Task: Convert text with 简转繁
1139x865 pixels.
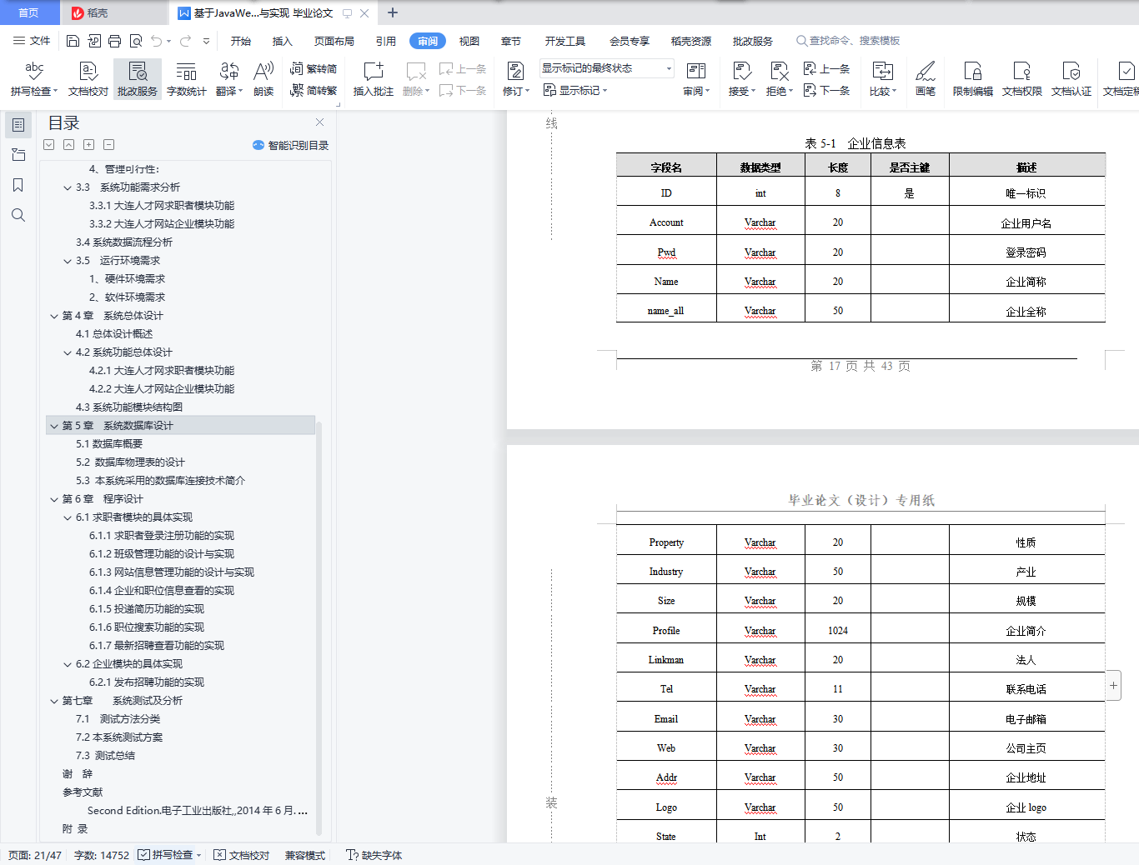Action: (314, 91)
